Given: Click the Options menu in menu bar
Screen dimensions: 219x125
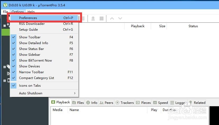Looking at the screenshot, I should click(x=18, y=12).
